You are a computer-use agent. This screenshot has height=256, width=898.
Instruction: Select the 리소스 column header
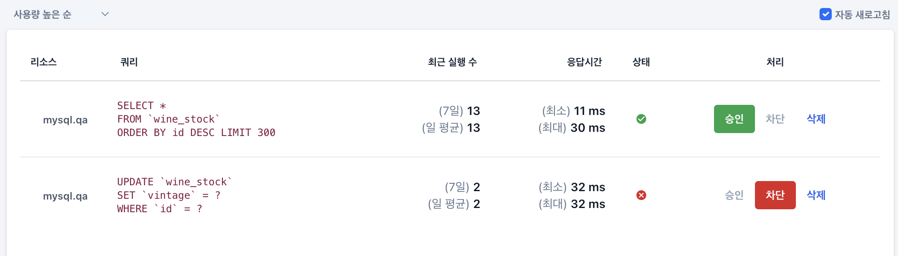43,62
